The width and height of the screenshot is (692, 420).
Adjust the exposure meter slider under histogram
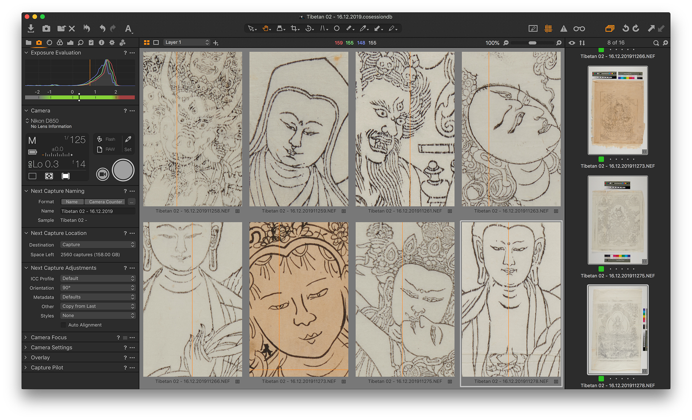pyautogui.click(x=80, y=97)
